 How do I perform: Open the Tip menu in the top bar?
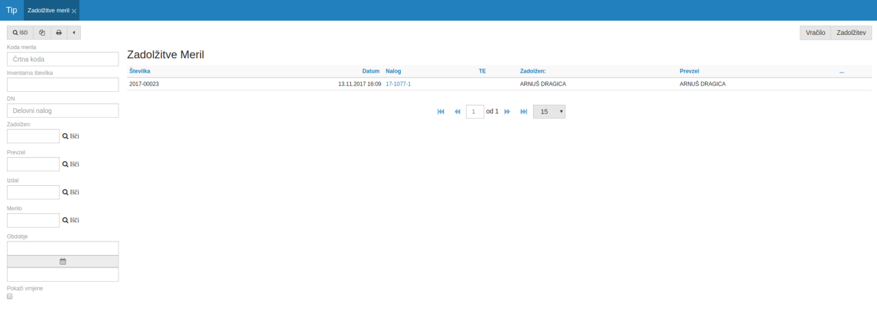(12, 10)
